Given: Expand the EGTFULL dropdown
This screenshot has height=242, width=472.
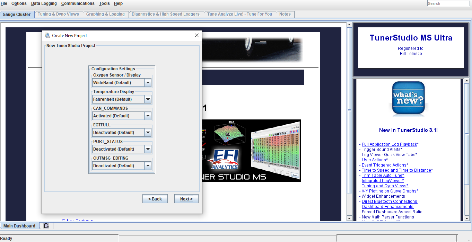Looking at the screenshot, I should (x=148, y=133).
